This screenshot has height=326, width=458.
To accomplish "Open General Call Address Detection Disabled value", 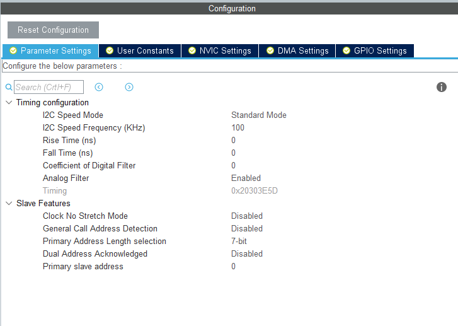I will 247,228.
